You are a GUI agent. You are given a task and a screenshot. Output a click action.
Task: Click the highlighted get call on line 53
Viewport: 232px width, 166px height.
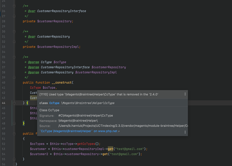pyautogui.click(x=110, y=149)
